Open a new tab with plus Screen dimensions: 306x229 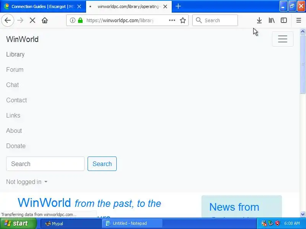[x=178, y=6]
